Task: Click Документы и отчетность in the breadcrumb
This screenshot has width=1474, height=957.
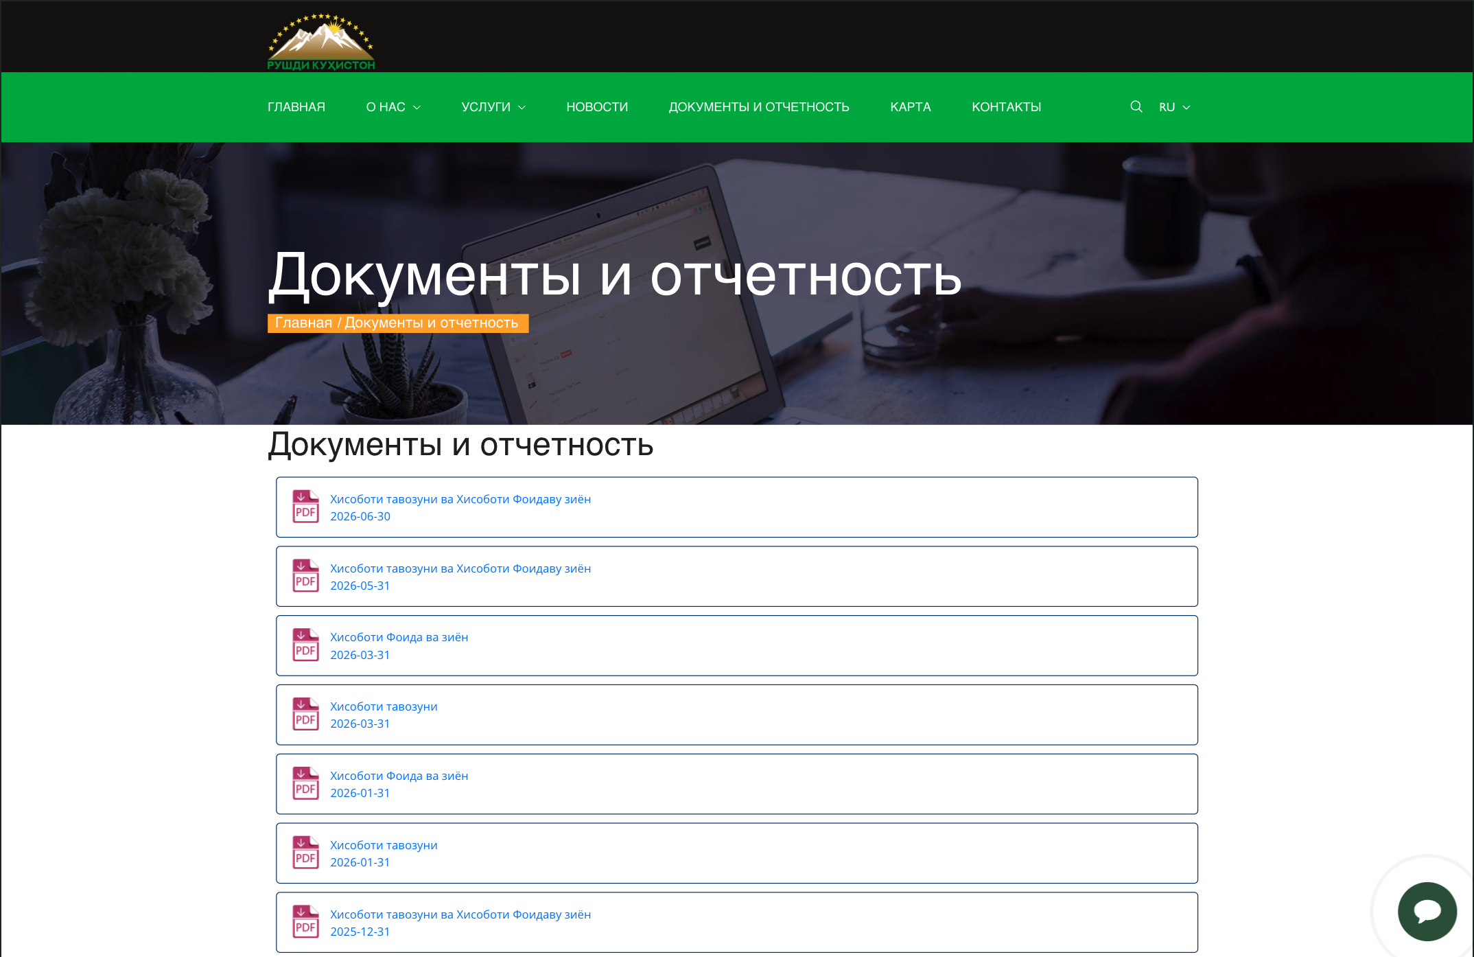Action: tap(431, 323)
